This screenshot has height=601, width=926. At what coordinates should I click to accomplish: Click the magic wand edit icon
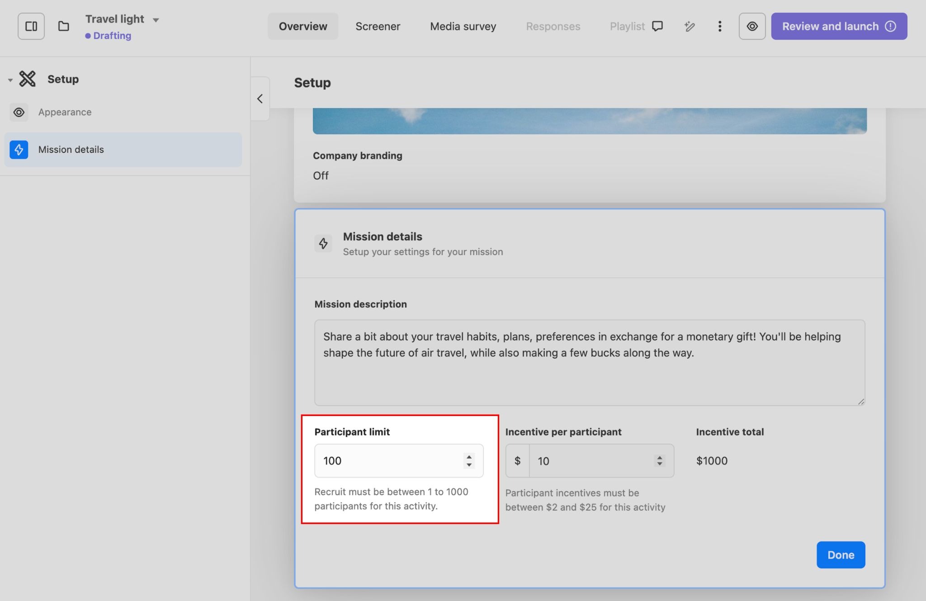[689, 26]
